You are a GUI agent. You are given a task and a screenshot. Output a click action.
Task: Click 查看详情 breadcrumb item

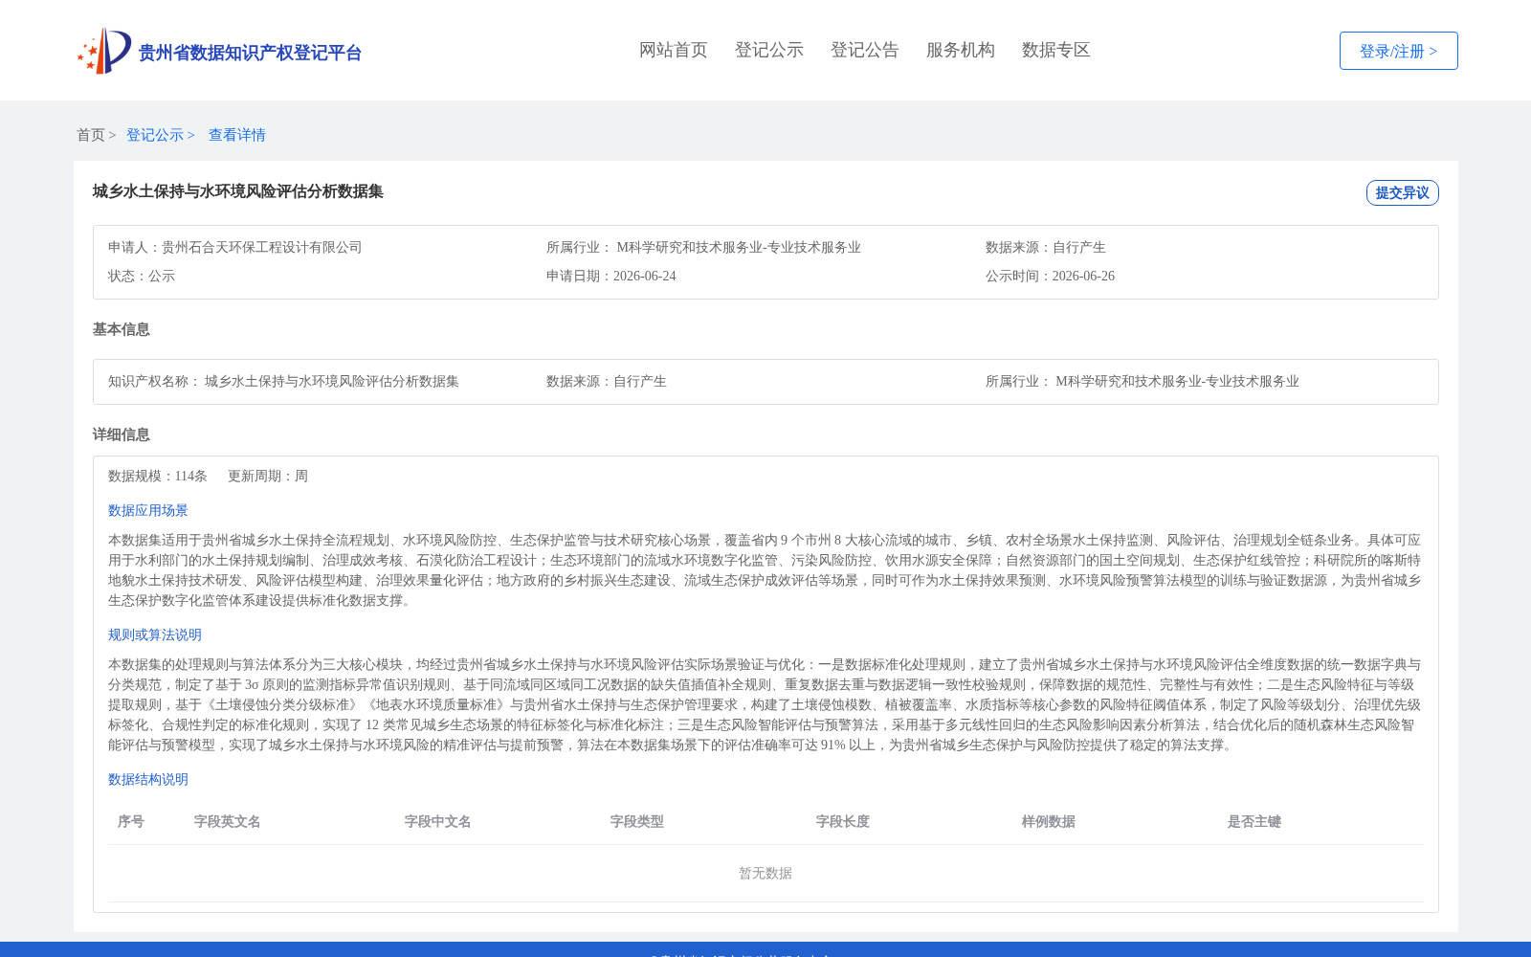pos(237,135)
